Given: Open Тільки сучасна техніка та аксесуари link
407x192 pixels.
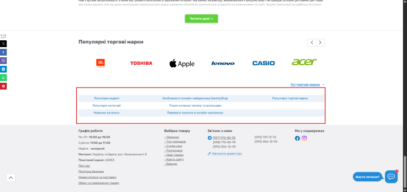Looking at the screenshot, I should 195,106.
